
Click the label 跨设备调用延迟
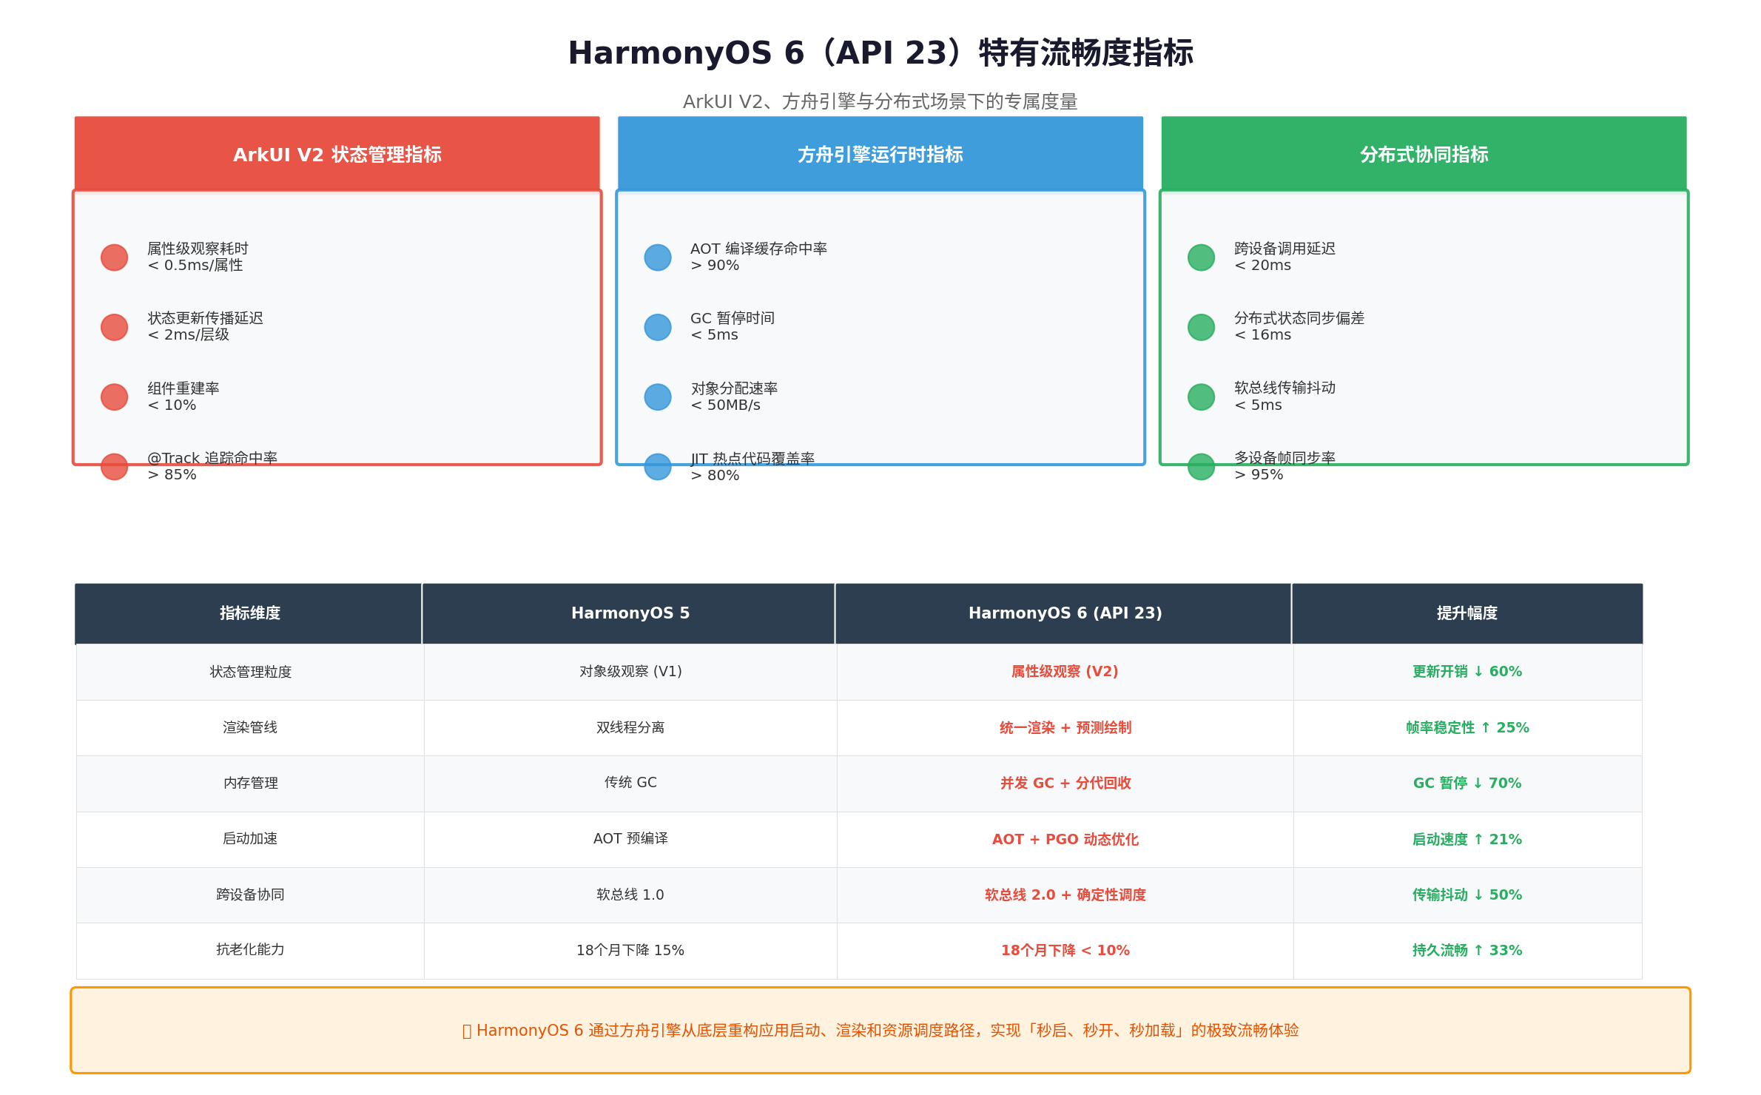1284,249
